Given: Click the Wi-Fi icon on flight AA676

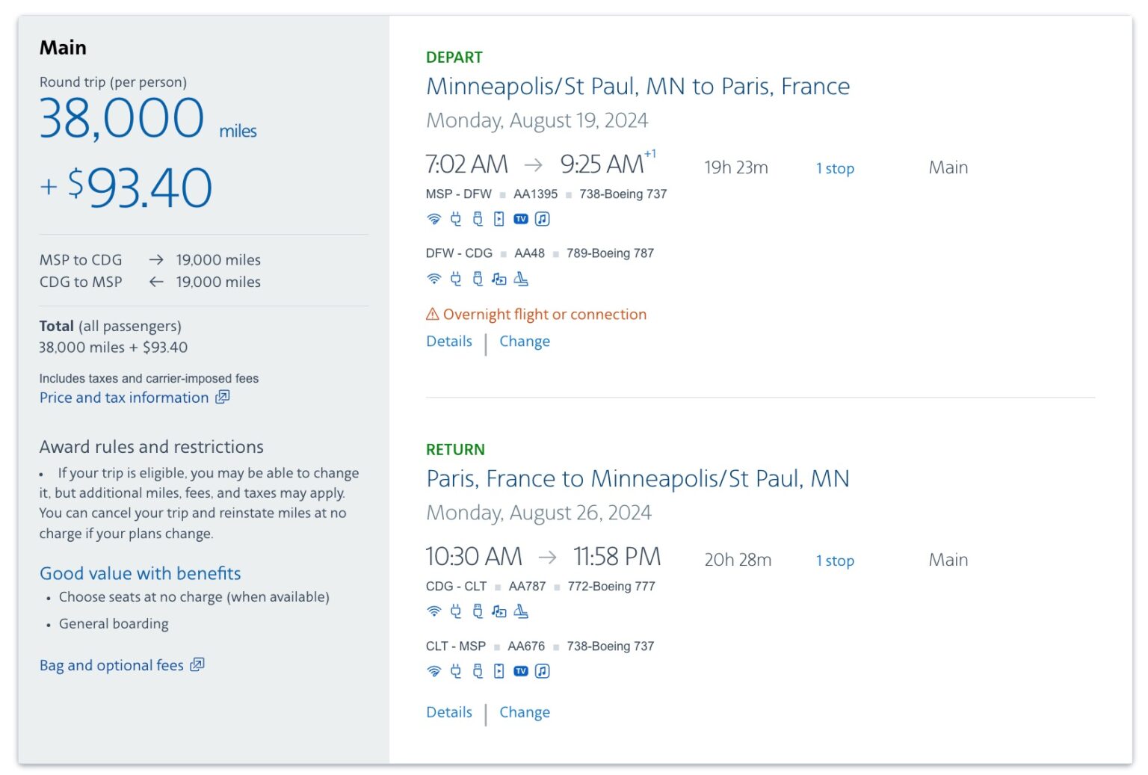Looking at the screenshot, I should tap(433, 670).
